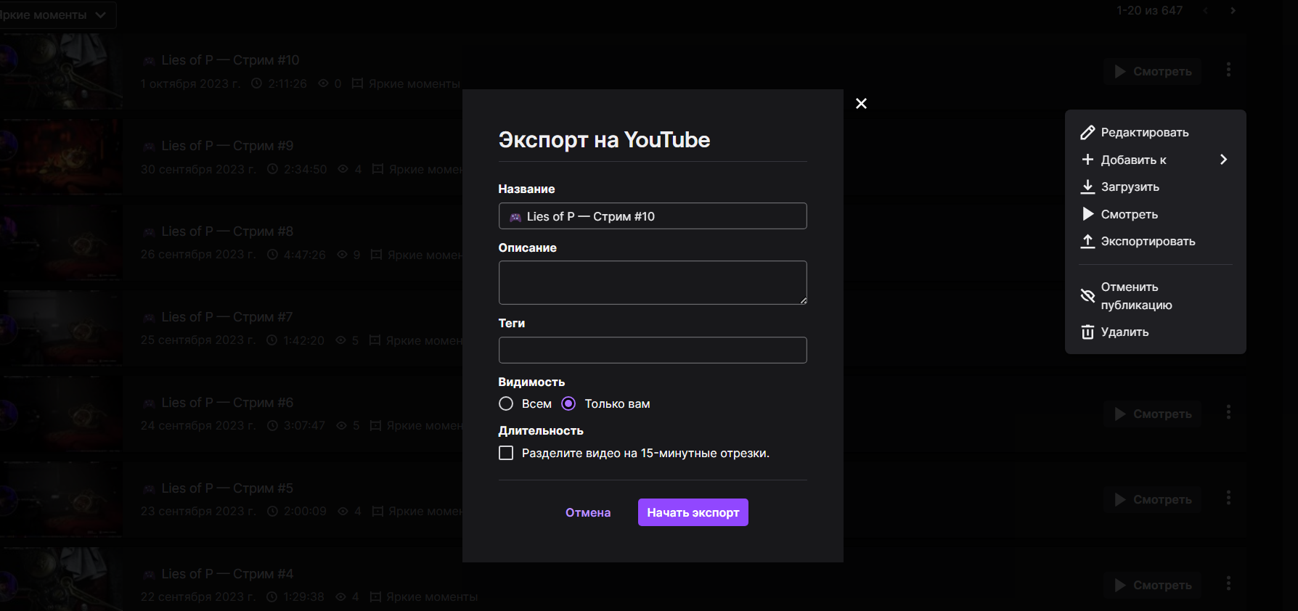Click the Начать экспорт button
The width and height of the screenshot is (1298, 611).
point(693,512)
